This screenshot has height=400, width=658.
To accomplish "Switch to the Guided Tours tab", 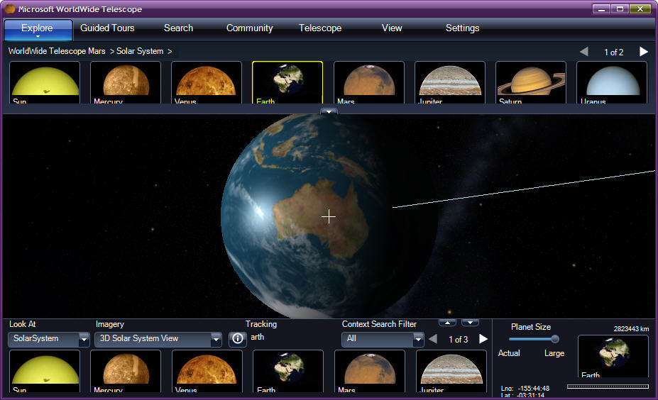I will point(107,28).
